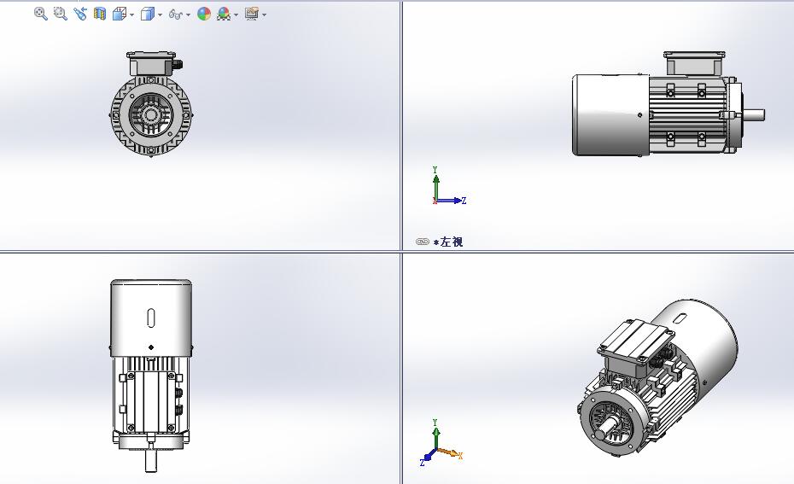Open the View Settings dropdown arrow

coord(265,15)
